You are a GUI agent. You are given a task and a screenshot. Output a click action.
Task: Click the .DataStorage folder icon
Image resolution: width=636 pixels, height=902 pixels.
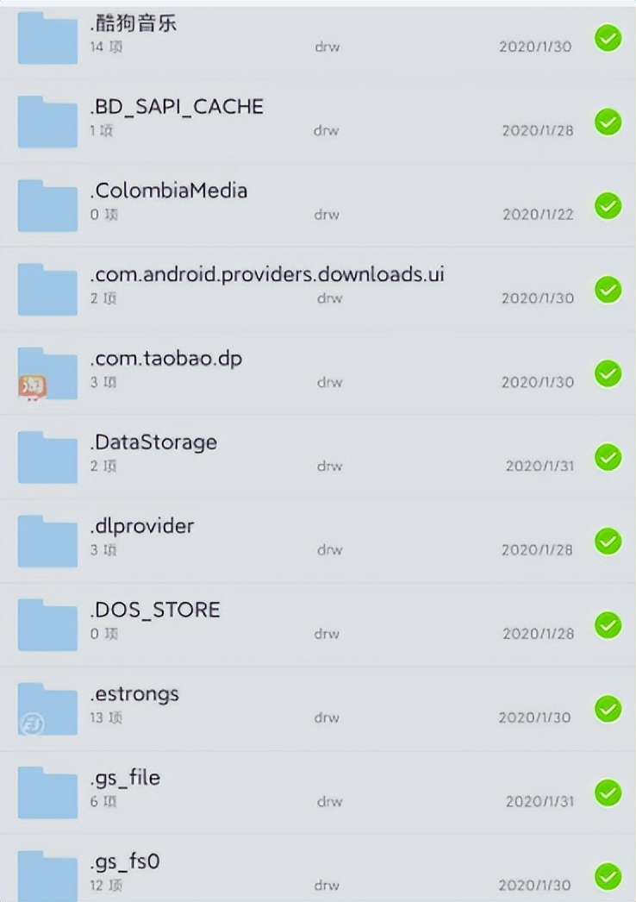click(47, 457)
